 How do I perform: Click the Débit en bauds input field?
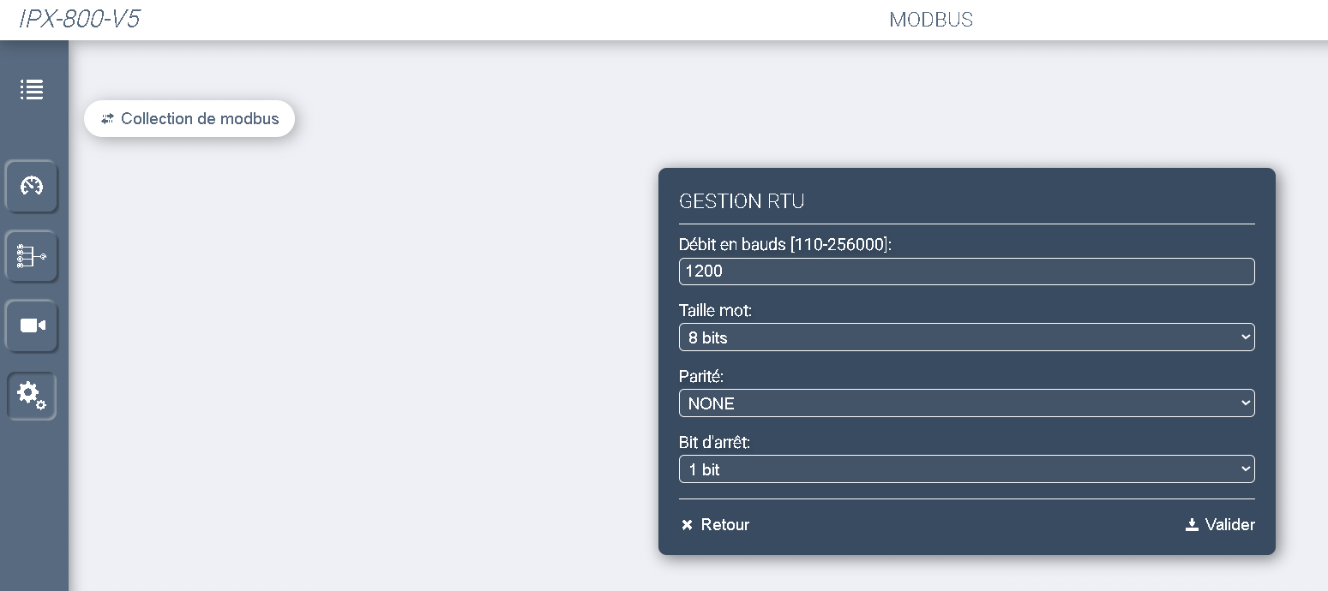click(x=966, y=272)
